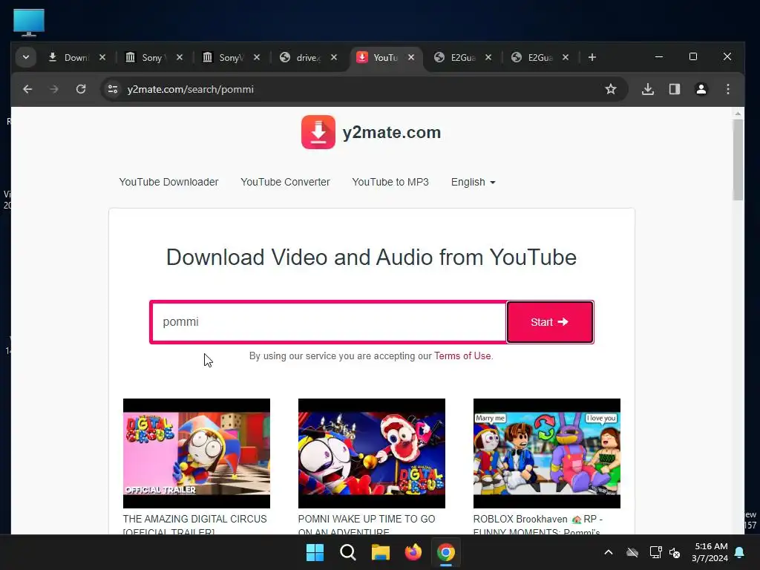Close the SonyV tab
Screen dimensions: 760x570
(257, 57)
